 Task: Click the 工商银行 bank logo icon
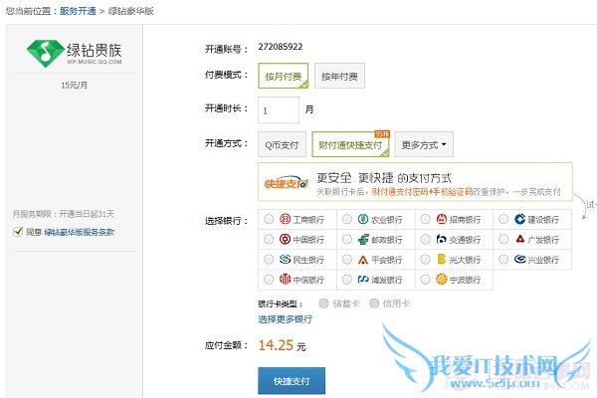click(285, 219)
